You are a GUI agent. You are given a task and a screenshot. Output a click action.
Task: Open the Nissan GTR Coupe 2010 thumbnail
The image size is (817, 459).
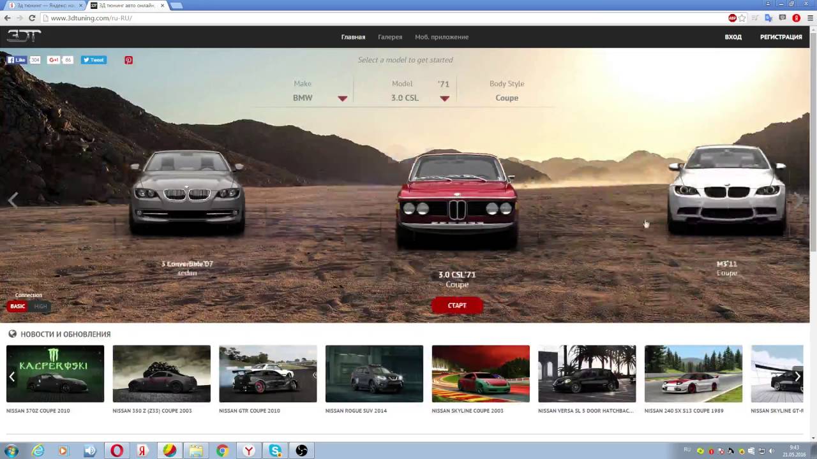(x=268, y=374)
